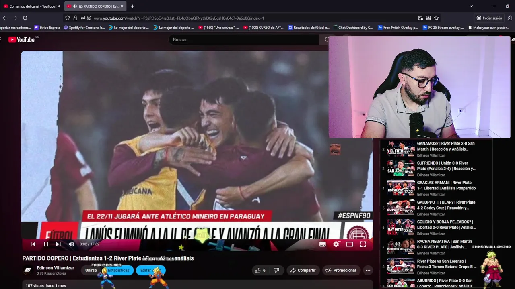Screen dimensions: 515x289
Task: Open Spotify for Creators bookmark
Action: click(84, 28)
